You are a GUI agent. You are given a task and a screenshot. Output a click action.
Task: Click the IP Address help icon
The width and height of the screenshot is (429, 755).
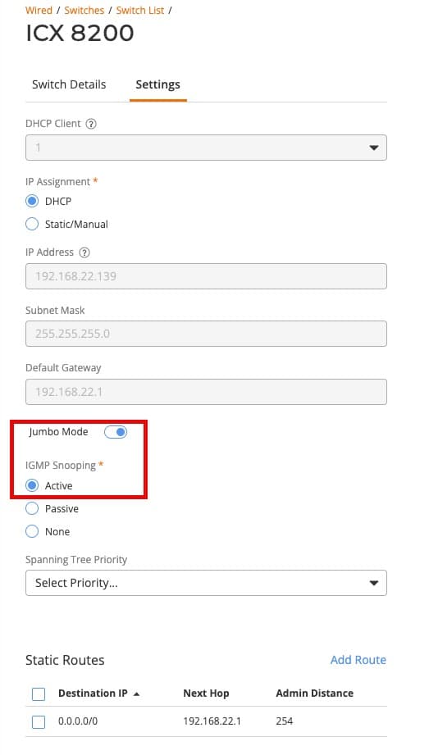(x=84, y=252)
